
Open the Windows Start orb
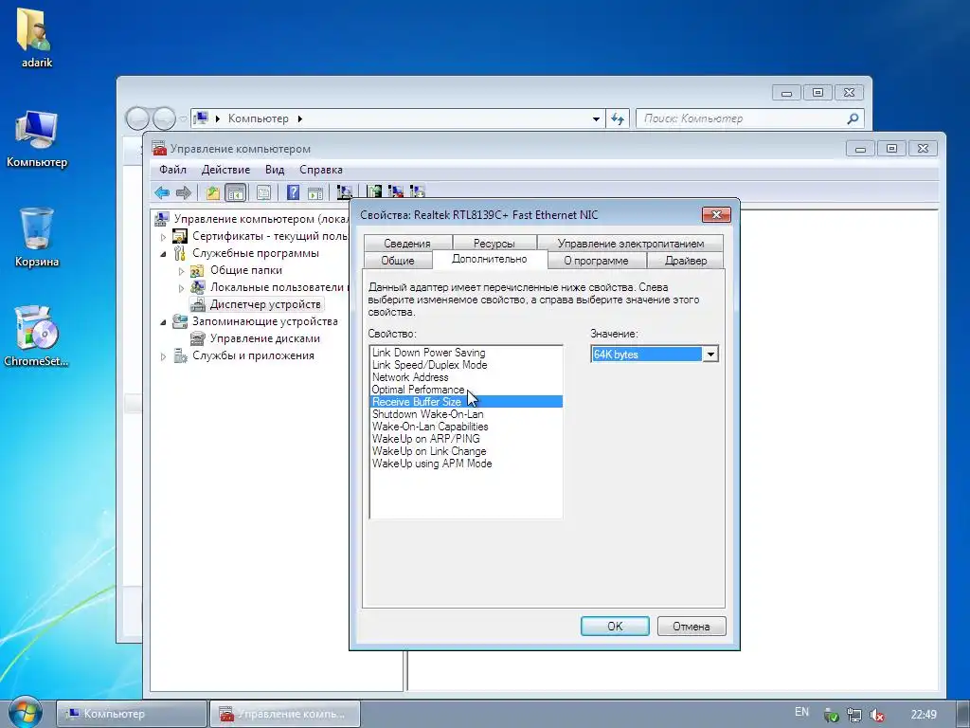pos(25,713)
